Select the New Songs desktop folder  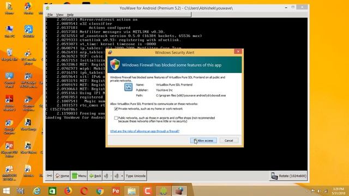point(28,125)
